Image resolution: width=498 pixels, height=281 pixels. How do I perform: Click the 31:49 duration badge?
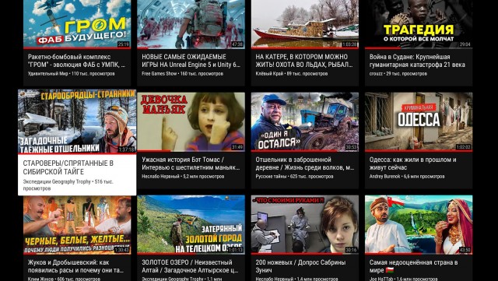tap(237, 147)
